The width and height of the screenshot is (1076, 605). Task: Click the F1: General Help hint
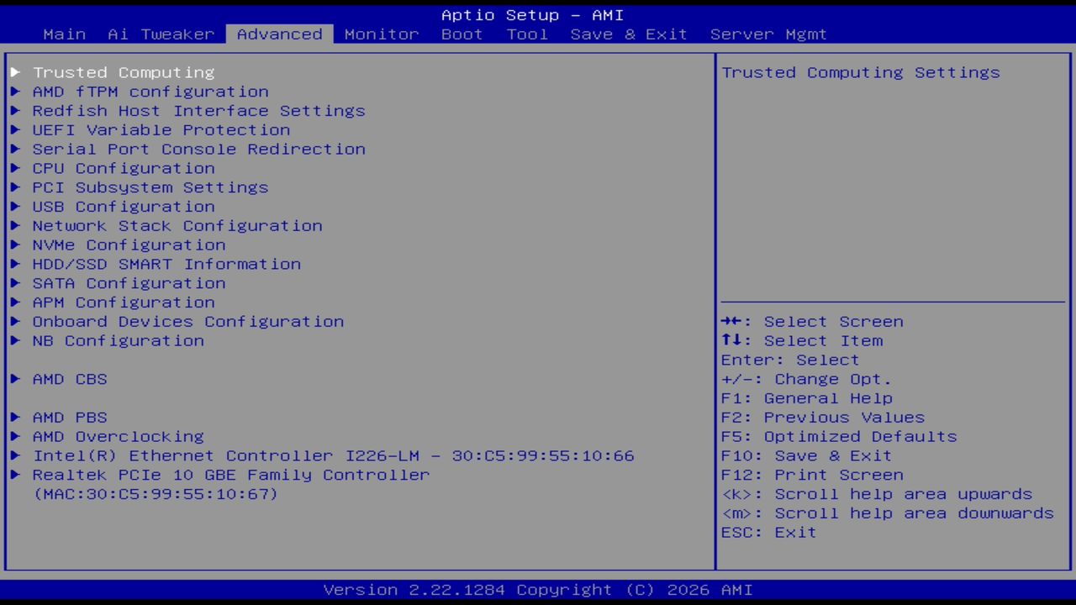[x=806, y=398]
